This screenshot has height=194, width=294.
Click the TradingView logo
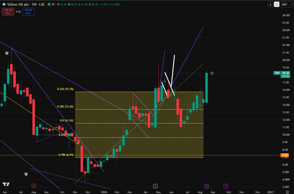pyautogui.click(x=6, y=184)
